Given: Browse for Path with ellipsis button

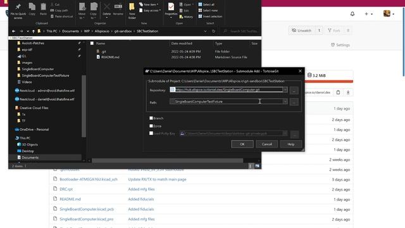Looking at the screenshot, I should pyautogui.click(x=294, y=102).
